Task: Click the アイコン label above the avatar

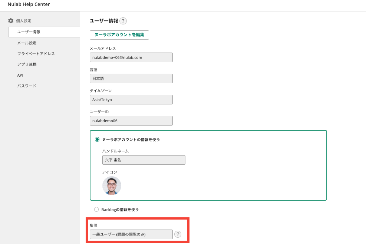Action: coord(109,172)
